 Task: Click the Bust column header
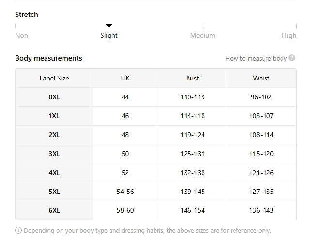click(x=192, y=78)
